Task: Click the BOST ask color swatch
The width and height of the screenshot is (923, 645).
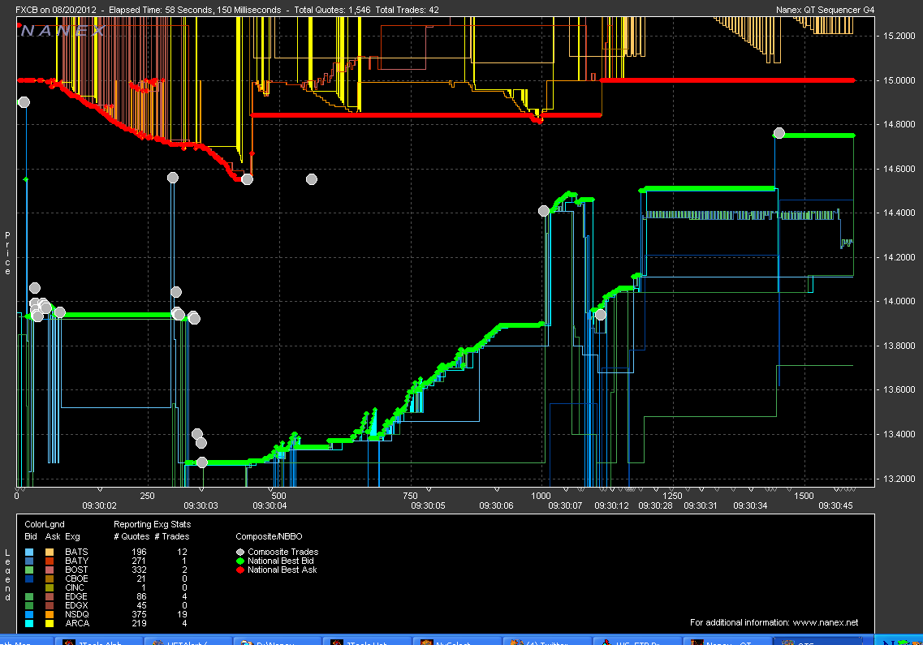Action: pyautogui.click(x=50, y=570)
